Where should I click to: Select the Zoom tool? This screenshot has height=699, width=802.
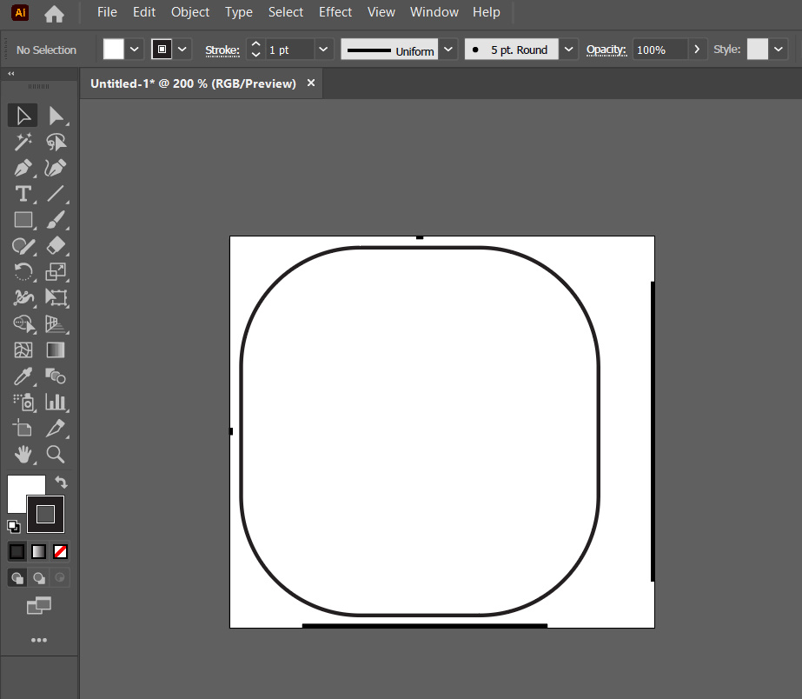[56, 455]
